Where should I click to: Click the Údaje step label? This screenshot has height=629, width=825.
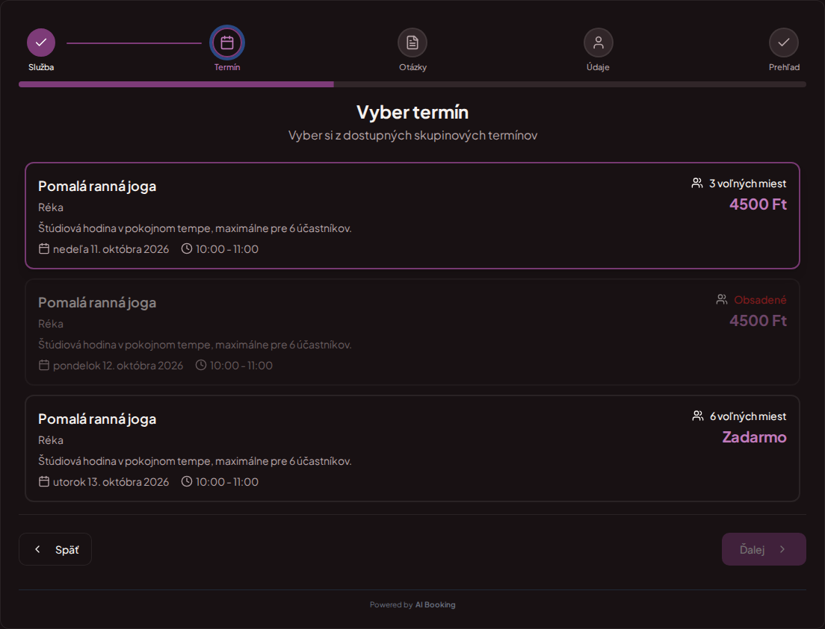[x=599, y=67]
